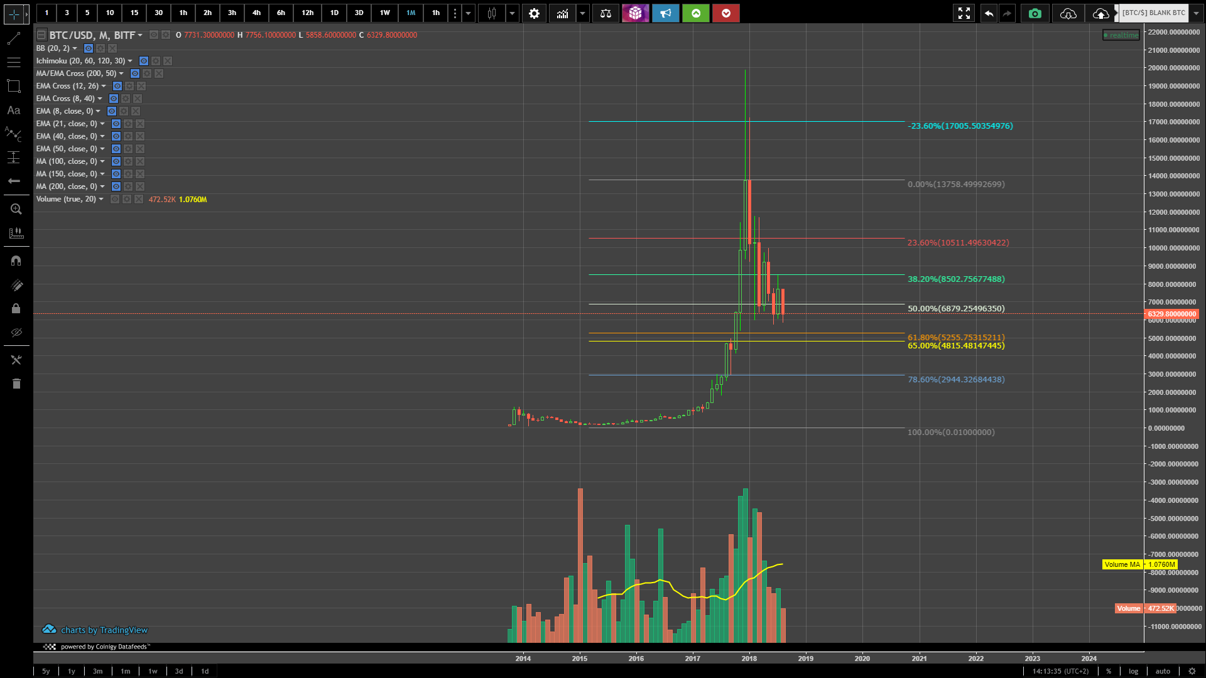Image resolution: width=1206 pixels, height=678 pixels.
Task: Select the crosshair cursor tool
Action: pyautogui.click(x=14, y=13)
